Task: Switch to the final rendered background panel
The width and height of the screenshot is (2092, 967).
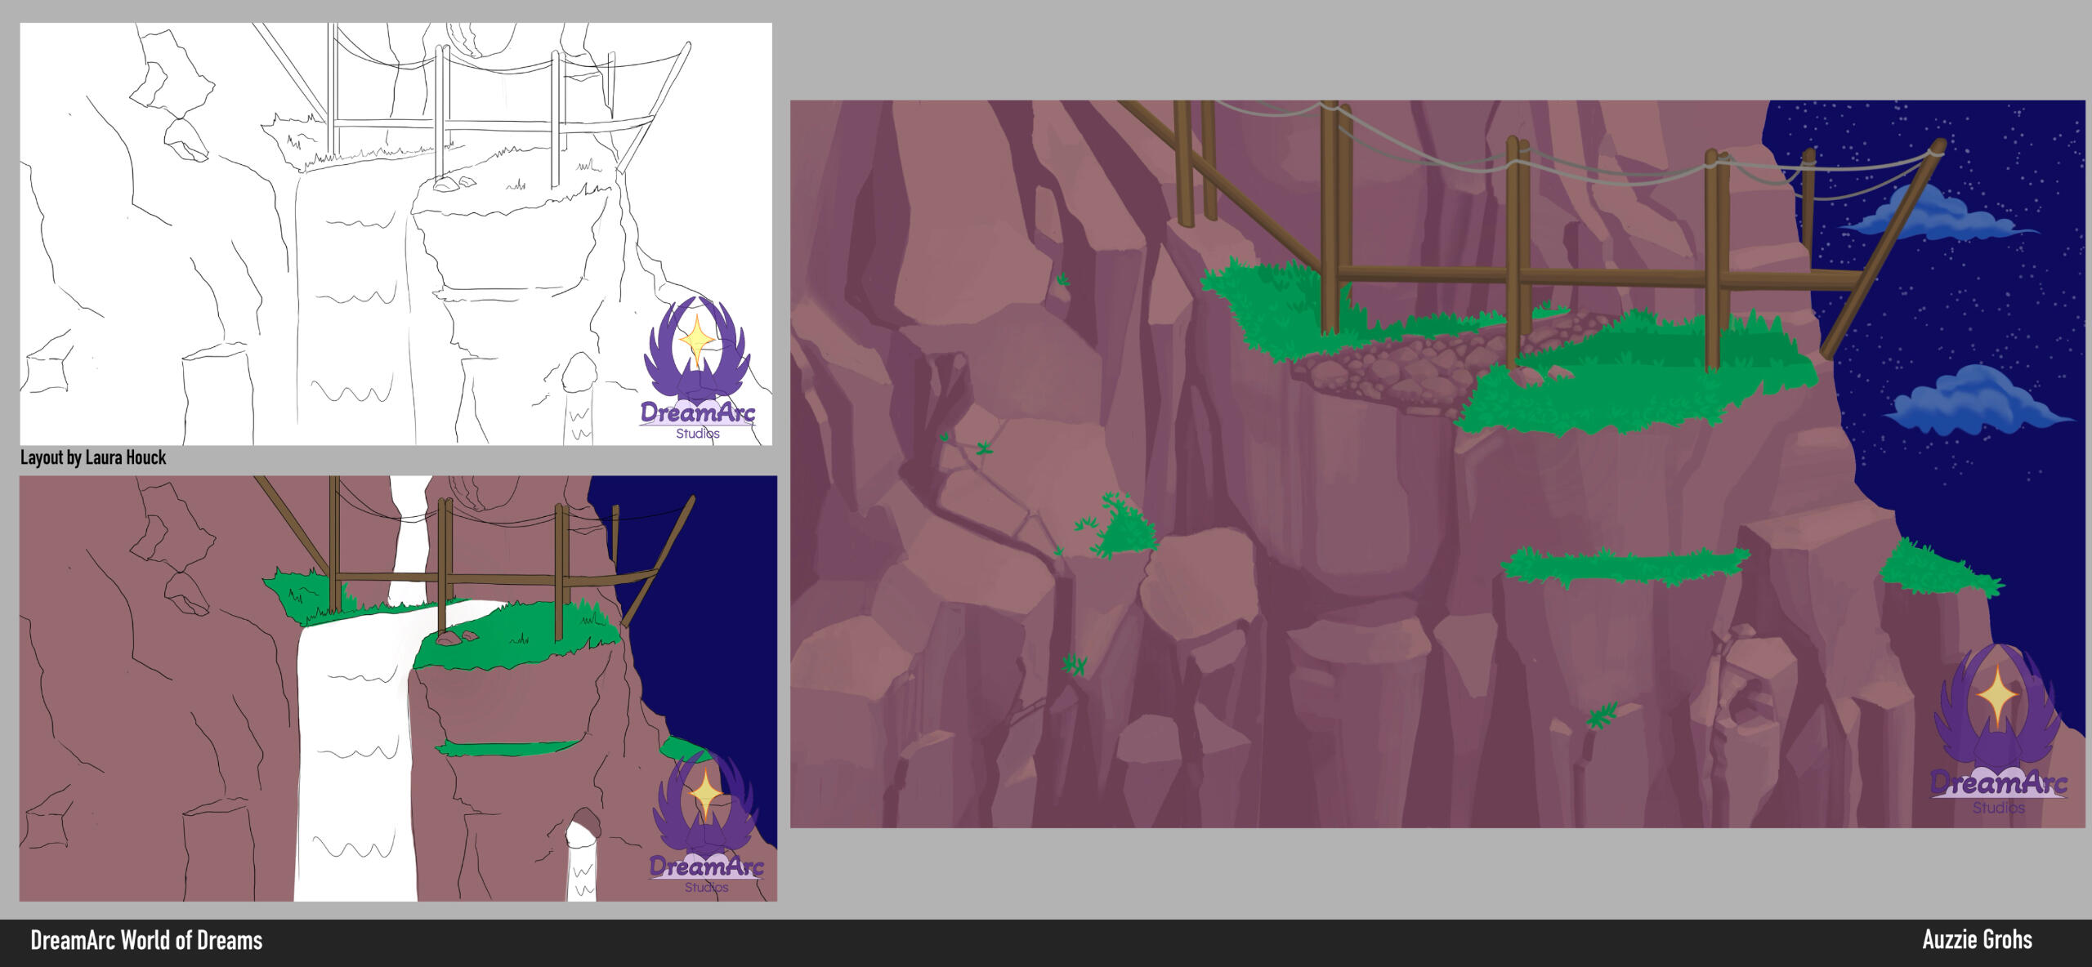Action: [x=1389, y=490]
